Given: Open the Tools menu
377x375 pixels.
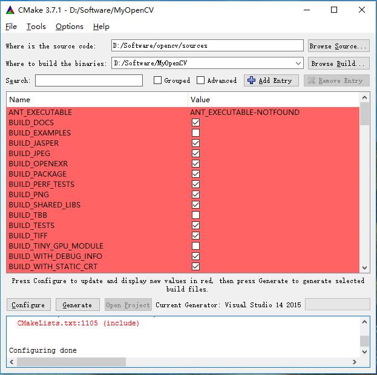Looking at the screenshot, I should 36,27.
